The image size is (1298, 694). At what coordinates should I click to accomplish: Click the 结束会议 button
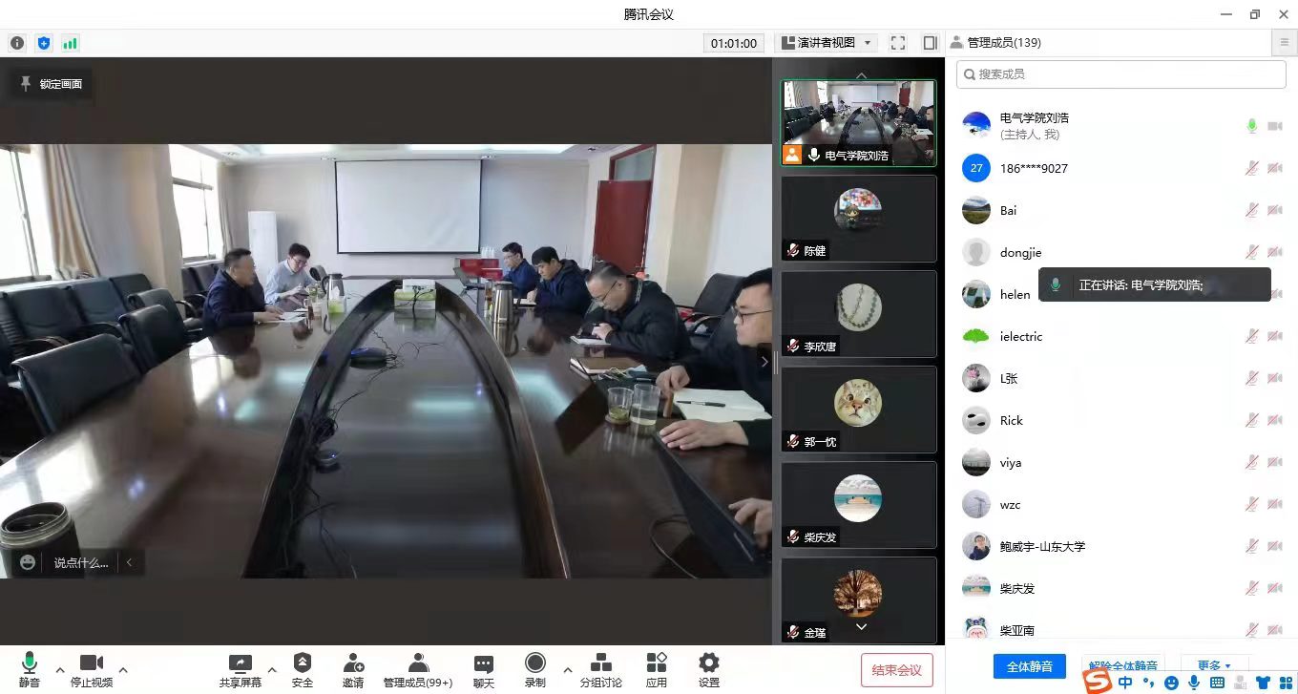click(x=896, y=670)
